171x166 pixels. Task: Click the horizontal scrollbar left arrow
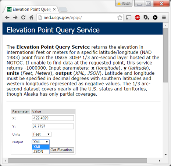5,161
